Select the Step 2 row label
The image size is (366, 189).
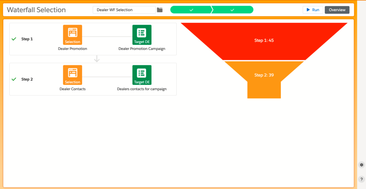(27, 79)
